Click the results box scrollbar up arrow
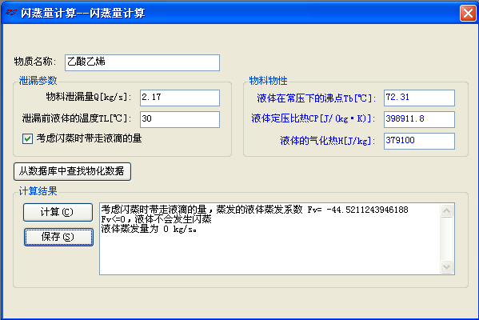Image resolution: width=479 pixels, height=320 pixels. [446, 210]
